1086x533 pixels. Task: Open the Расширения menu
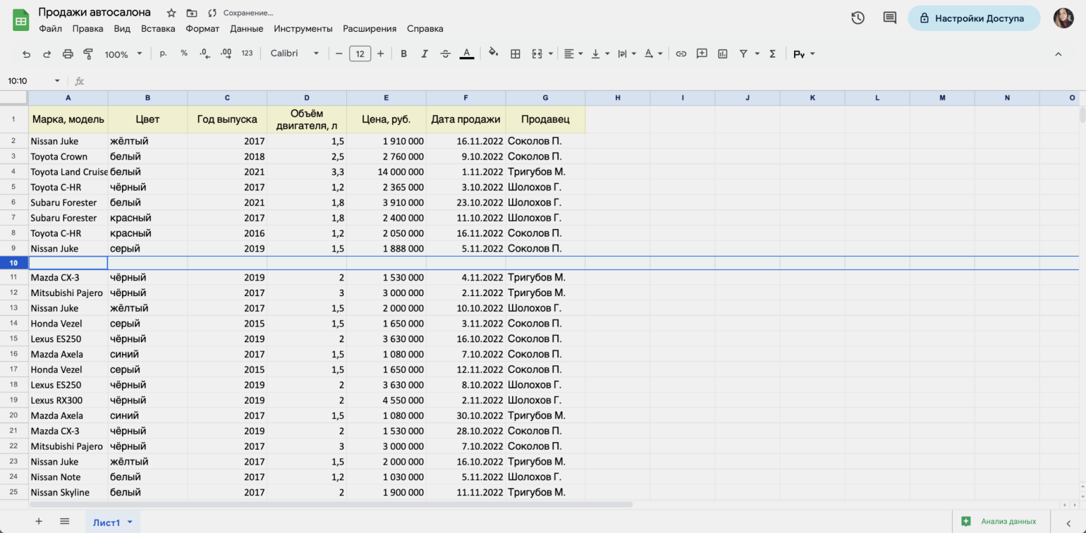tap(369, 29)
